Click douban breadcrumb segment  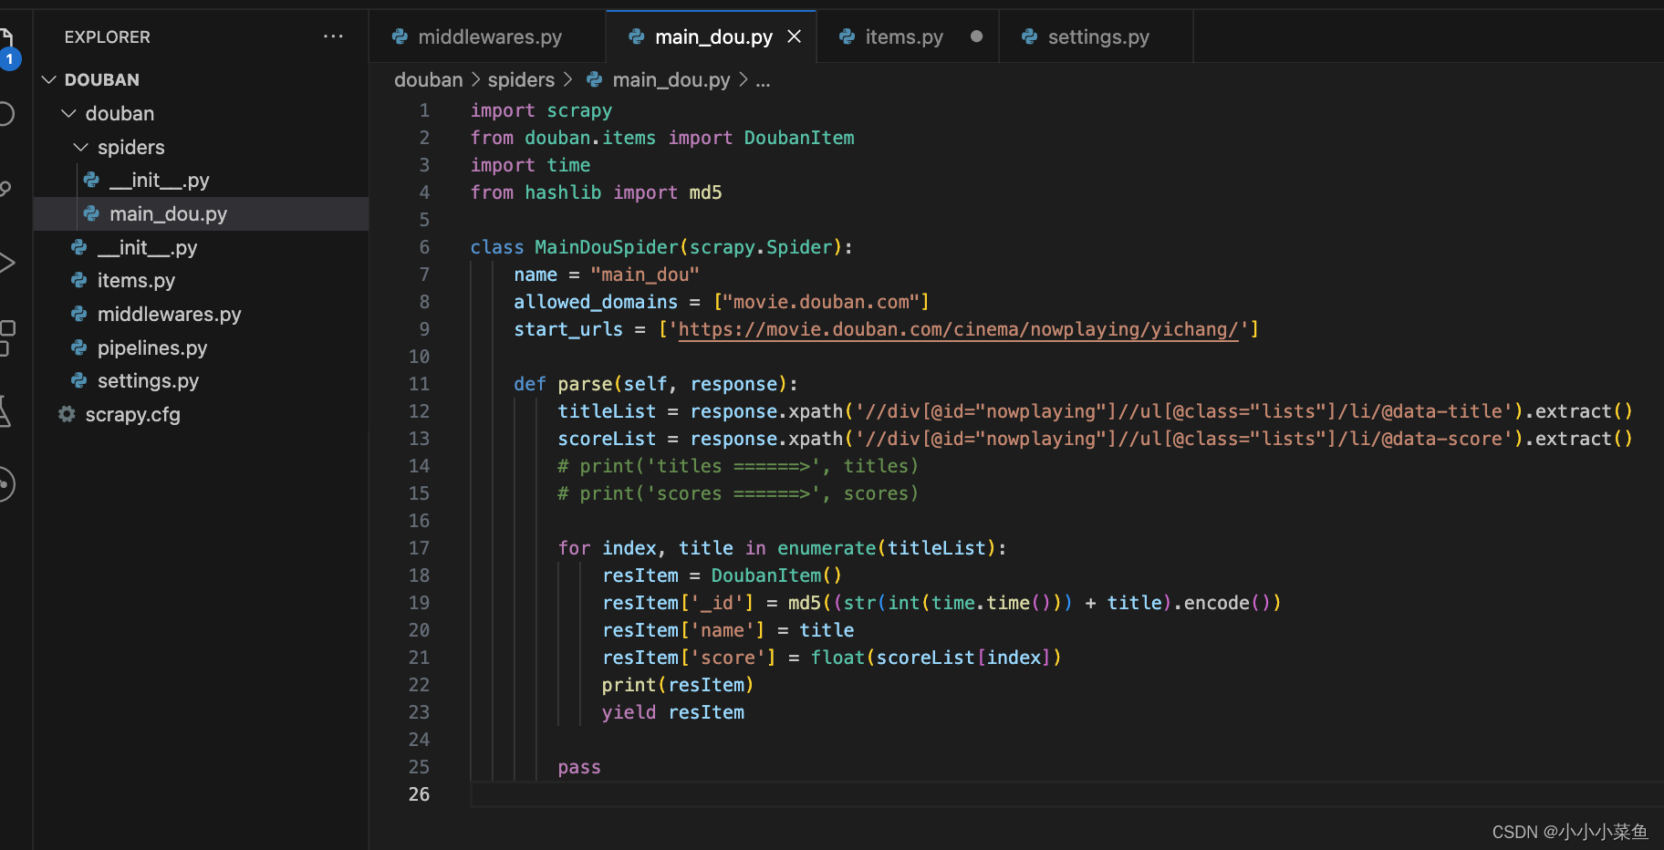(x=429, y=80)
